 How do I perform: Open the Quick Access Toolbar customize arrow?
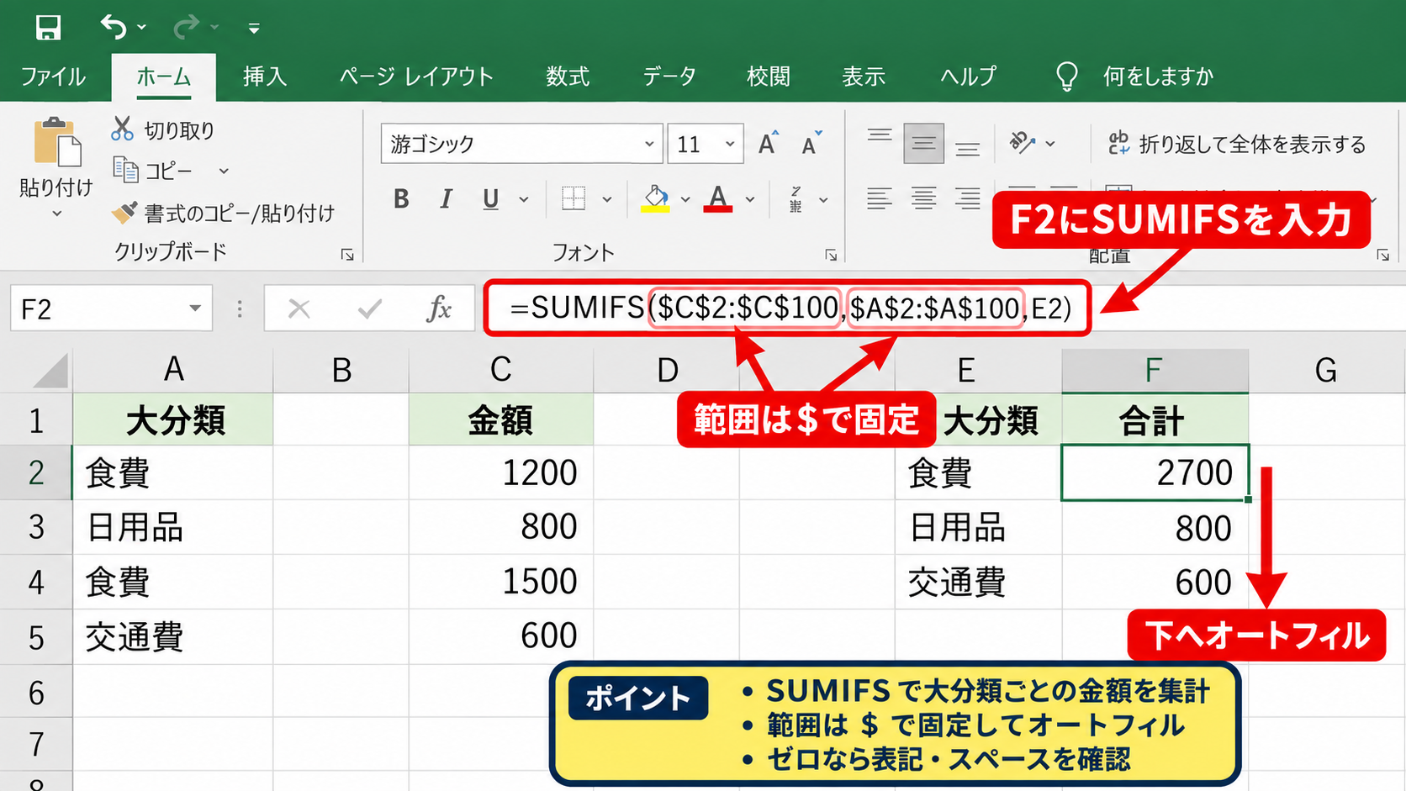[254, 29]
